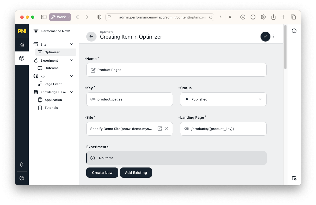Click the page vertical scrollbar

pyautogui.click(x=285, y=47)
